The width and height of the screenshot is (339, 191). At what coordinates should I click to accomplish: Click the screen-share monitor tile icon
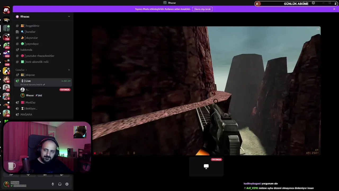pos(206,166)
